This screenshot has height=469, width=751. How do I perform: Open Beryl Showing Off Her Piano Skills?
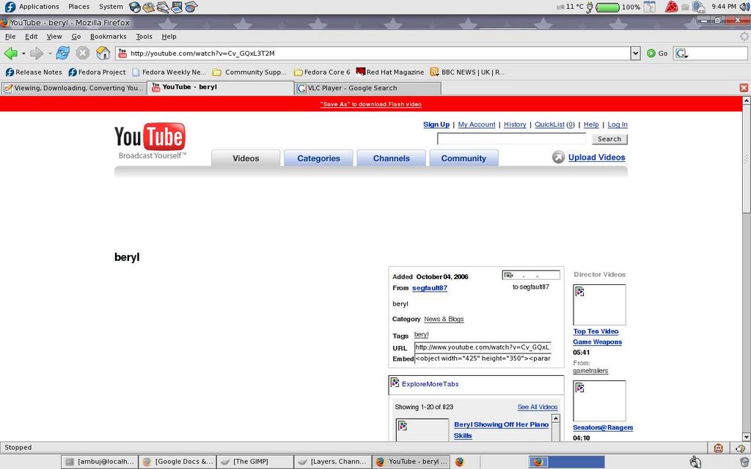[501, 429]
